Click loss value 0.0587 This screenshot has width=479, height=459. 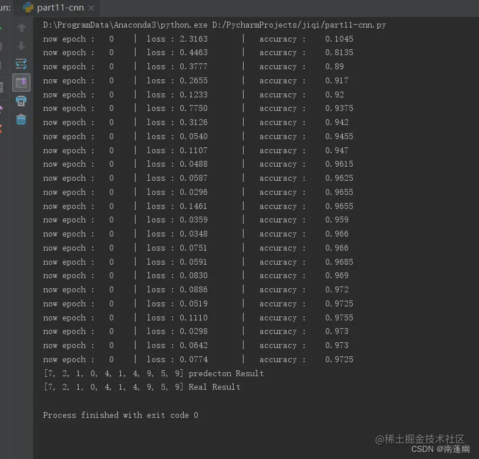tap(194, 178)
